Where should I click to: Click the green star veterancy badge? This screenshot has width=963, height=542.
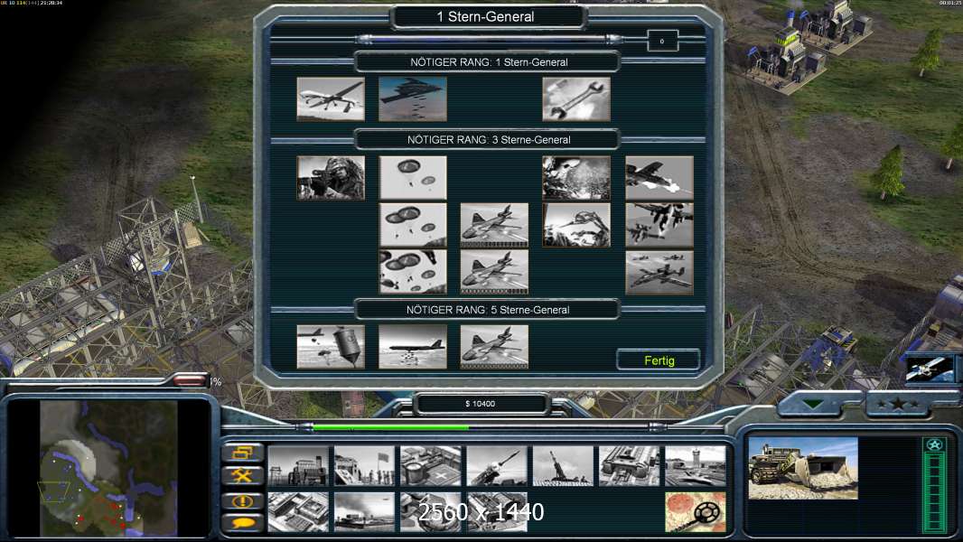[x=934, y=444]
